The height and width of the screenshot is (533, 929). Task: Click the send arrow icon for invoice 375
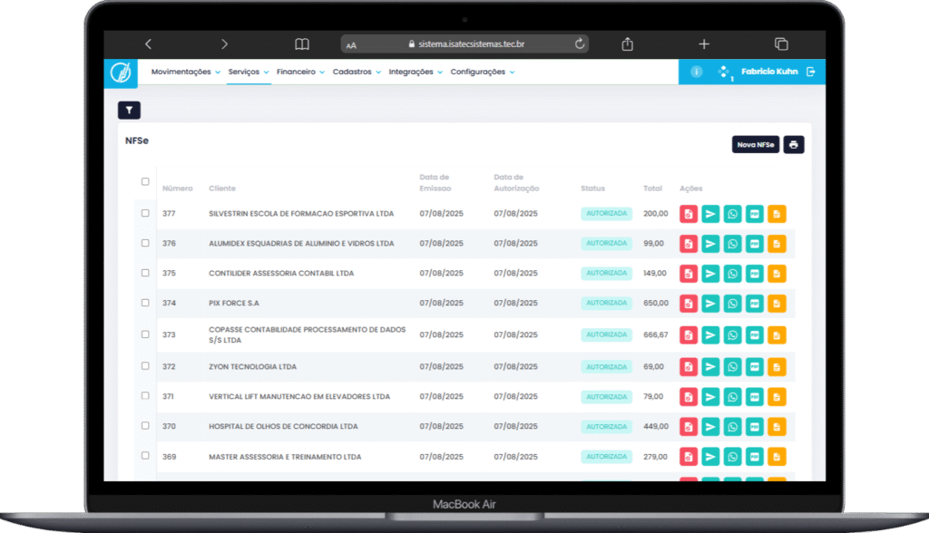pos(710,274)
